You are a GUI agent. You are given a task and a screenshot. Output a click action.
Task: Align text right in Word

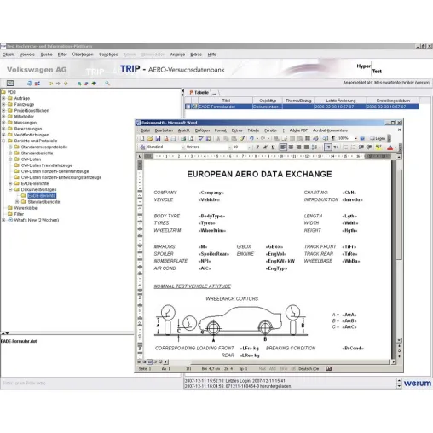(298, 147)
